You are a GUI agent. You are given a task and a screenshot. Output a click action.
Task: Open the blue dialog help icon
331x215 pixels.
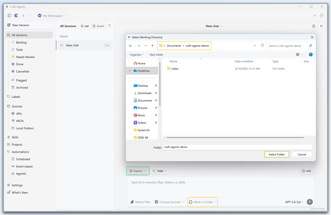click(311, 55)
